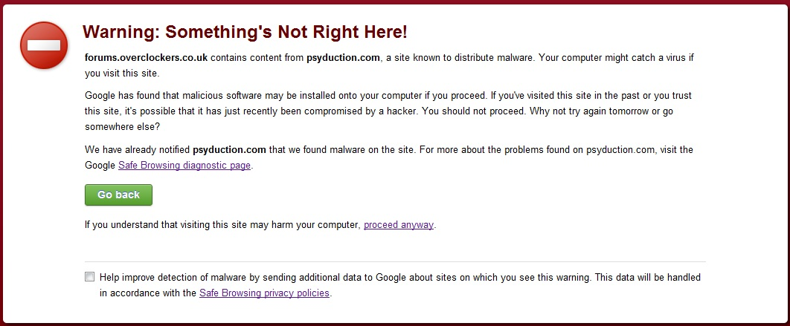This screenshot has height=326, width=790.
Task: Click non-bold psyduction.com before 'visit the'
Action: pyautogui.click(x=620, y=150)
